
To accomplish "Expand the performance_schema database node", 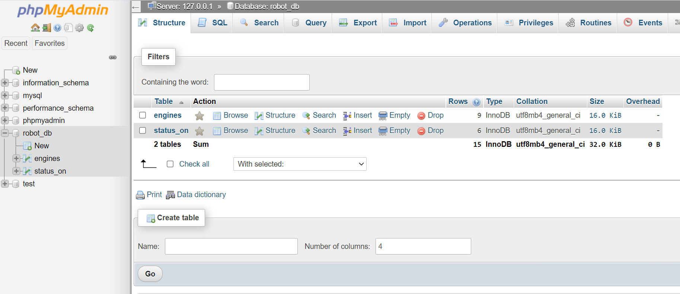I will point(5,108).
